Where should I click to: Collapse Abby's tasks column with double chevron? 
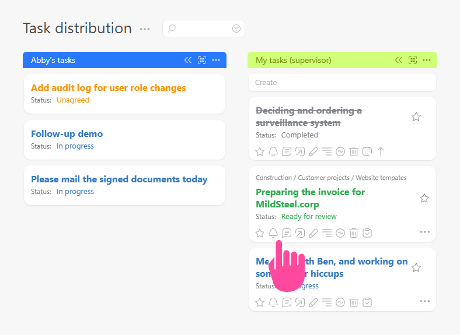[x=188, y=60]
